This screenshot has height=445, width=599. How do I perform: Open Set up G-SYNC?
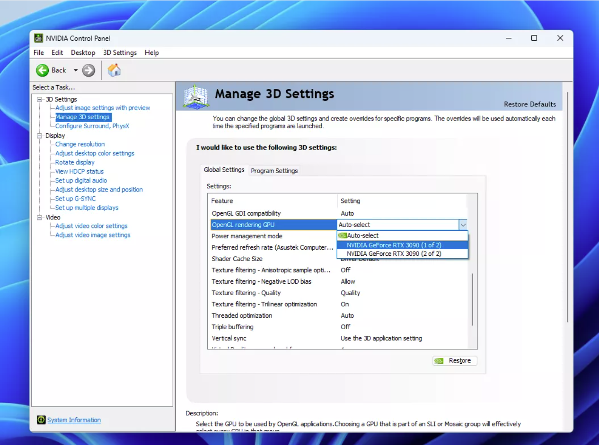[75, 199]
